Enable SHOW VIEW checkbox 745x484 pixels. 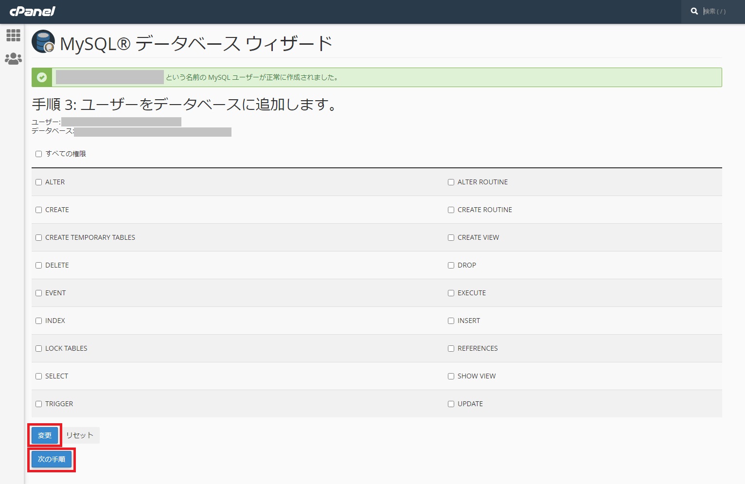click(451, 376)
